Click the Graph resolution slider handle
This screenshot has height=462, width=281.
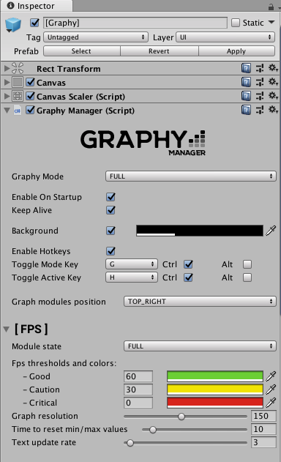(181, 417)
